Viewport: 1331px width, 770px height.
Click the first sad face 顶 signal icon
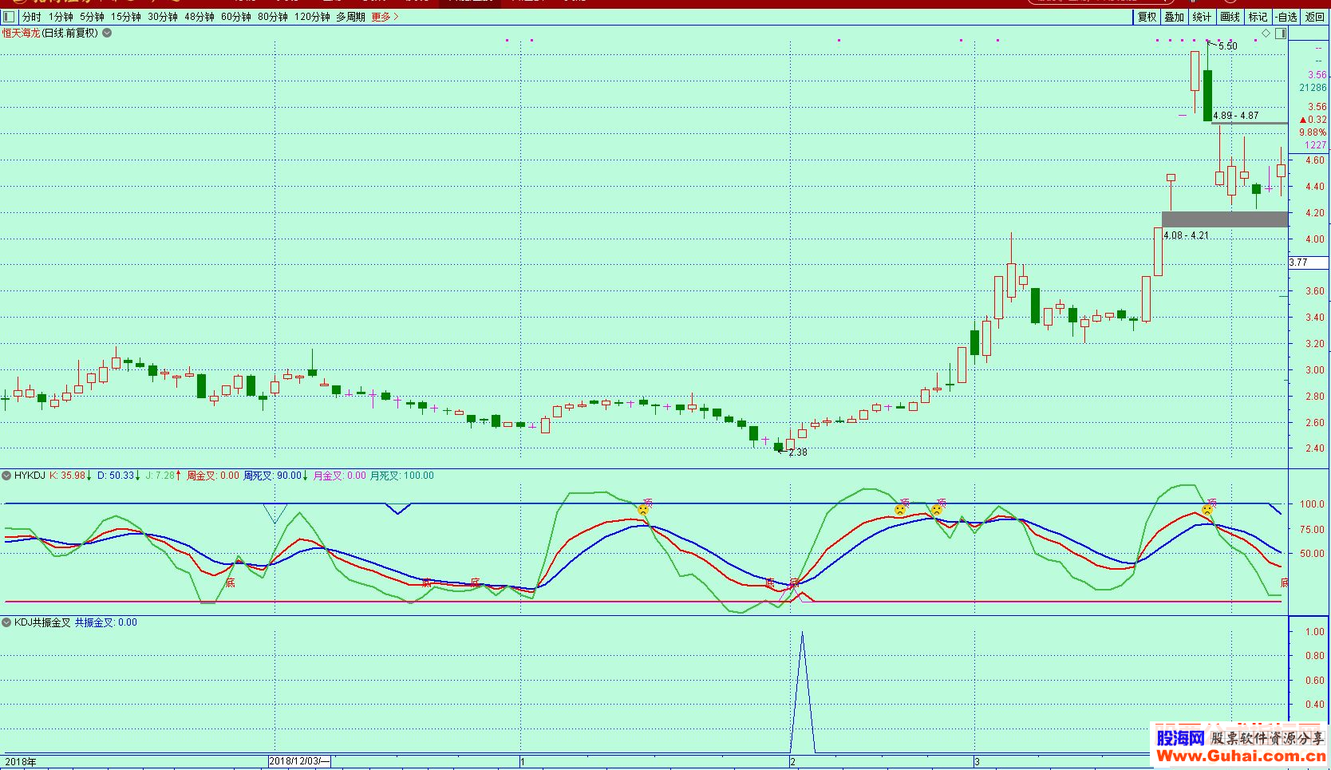point(643,509)
